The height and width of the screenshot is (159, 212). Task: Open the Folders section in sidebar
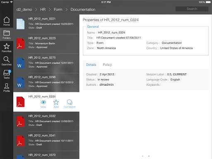coord(7,34)
